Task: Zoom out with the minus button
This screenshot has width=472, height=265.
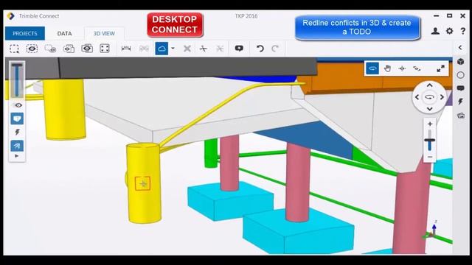Action: (430, 157)
